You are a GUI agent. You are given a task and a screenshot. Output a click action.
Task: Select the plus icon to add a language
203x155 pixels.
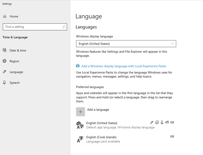pos(80,112)
